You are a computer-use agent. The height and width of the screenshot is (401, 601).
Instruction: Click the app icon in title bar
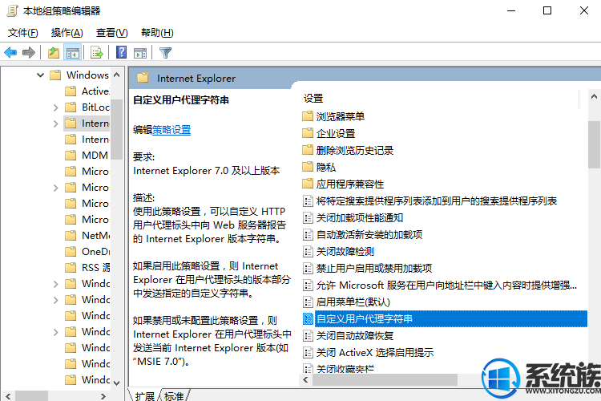click(x=12, y=10)
